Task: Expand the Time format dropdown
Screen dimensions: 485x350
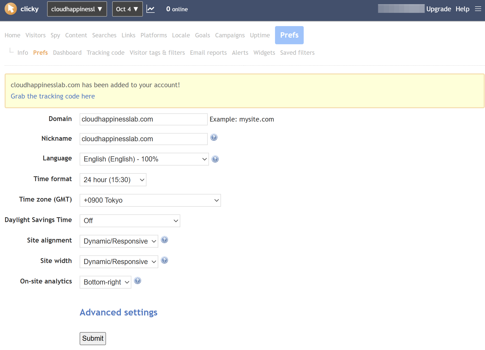Action: click(113, 180)
